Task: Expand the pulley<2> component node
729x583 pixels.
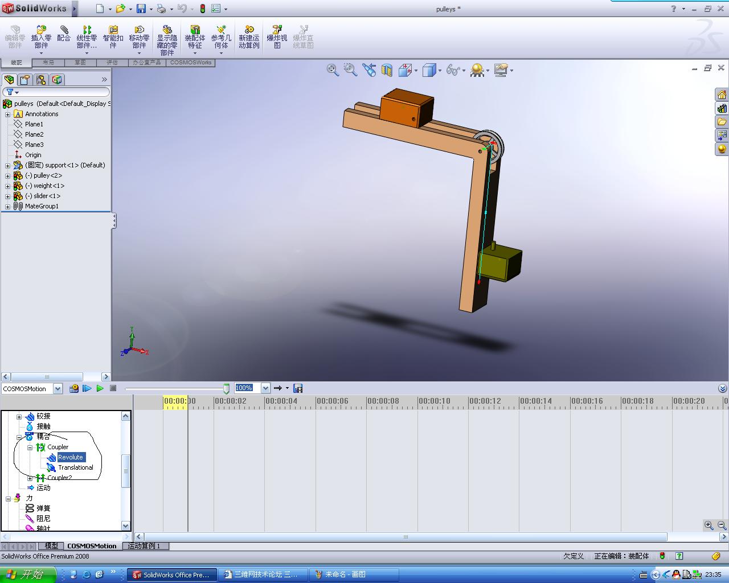Action: [x=8, y=175]
